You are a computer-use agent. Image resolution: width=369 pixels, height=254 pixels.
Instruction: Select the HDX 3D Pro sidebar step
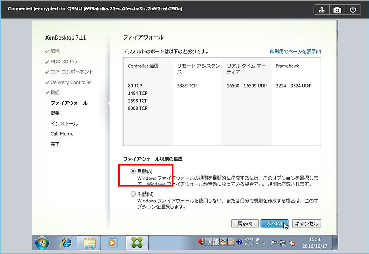(x=64, y=62)
